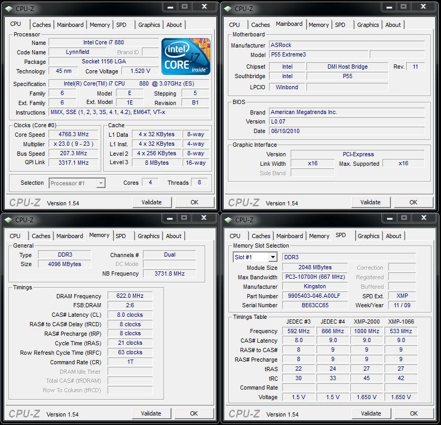Click Validate button in Memory window
The width and height of the screenshot is (441, 425).
[151, 413]
